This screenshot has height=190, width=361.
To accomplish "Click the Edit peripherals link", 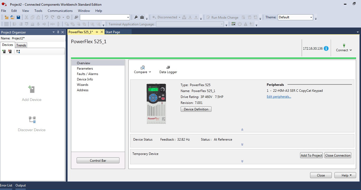I will pos(279,97).
